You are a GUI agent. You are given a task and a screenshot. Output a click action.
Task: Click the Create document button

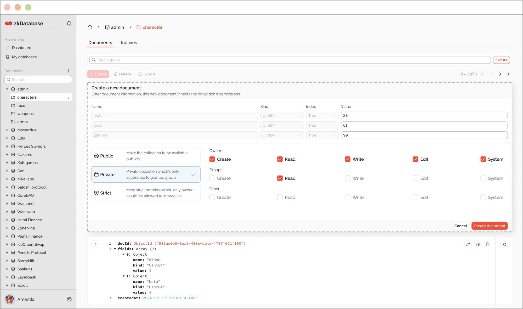click(x=489, y=226)
